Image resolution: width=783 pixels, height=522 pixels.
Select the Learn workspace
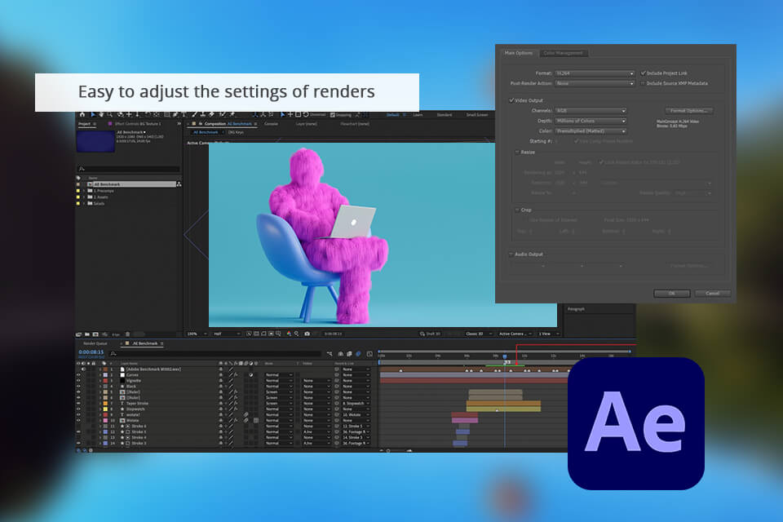tap(418, 115)
